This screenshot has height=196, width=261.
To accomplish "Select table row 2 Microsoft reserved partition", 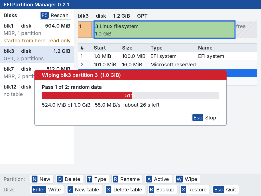I will 167,65.
